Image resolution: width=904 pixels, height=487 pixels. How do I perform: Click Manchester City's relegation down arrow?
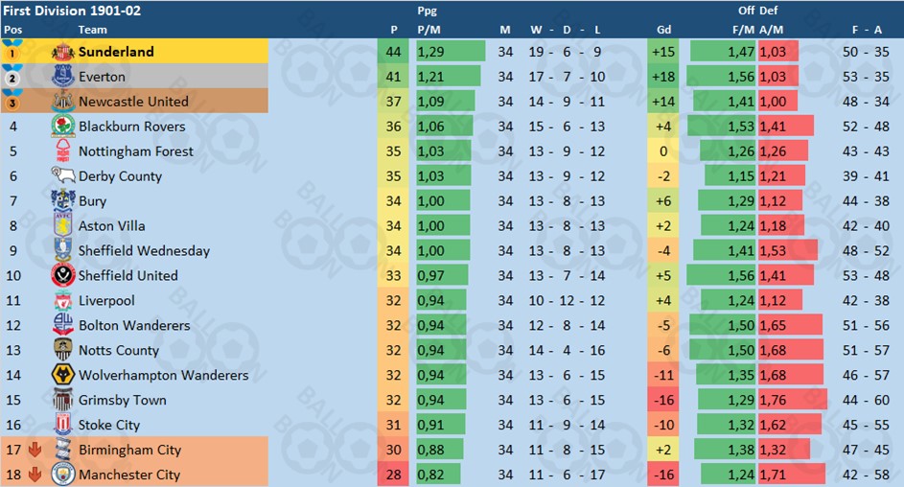pos(35,475)
